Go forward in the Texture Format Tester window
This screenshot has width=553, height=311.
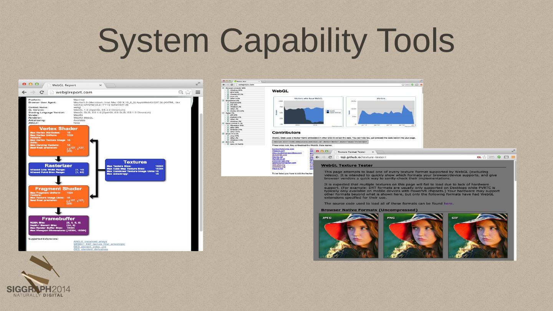coord(324,157)
